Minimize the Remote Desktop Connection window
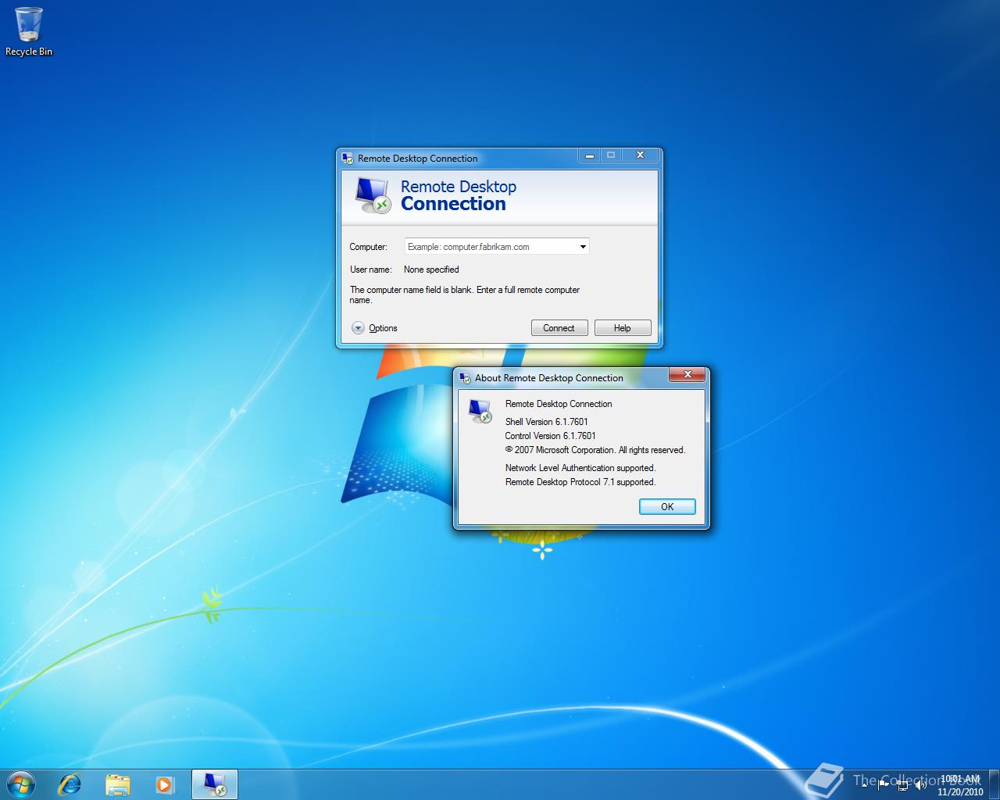Screen dimensions: 1000x800 click(x=590, y=155)
